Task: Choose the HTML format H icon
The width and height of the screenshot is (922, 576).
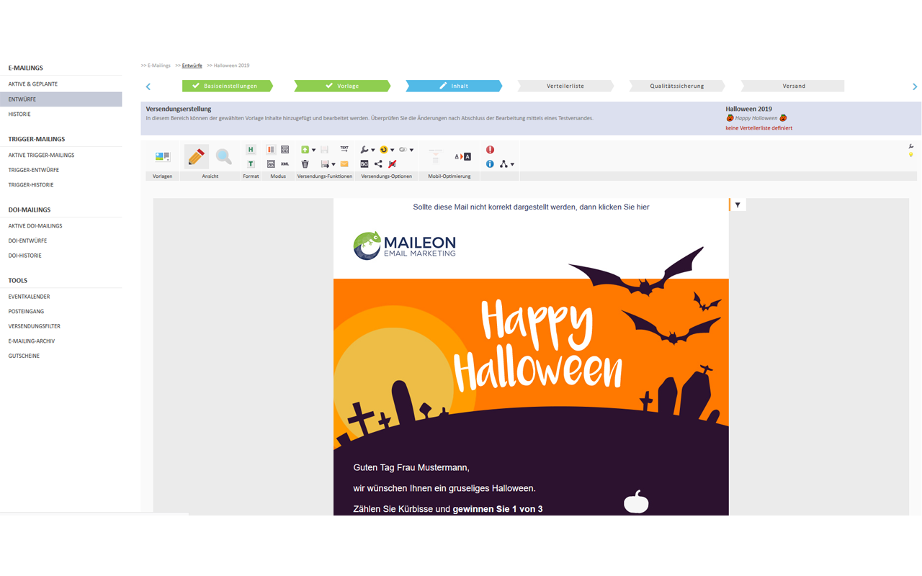Action: (251, 150)
